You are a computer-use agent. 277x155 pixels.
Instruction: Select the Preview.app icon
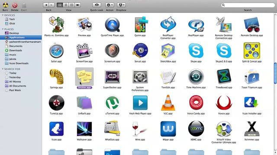coord(84,25)
